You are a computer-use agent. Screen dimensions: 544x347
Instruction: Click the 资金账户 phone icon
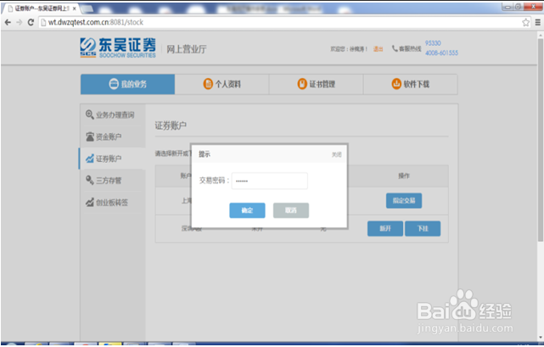90,137
